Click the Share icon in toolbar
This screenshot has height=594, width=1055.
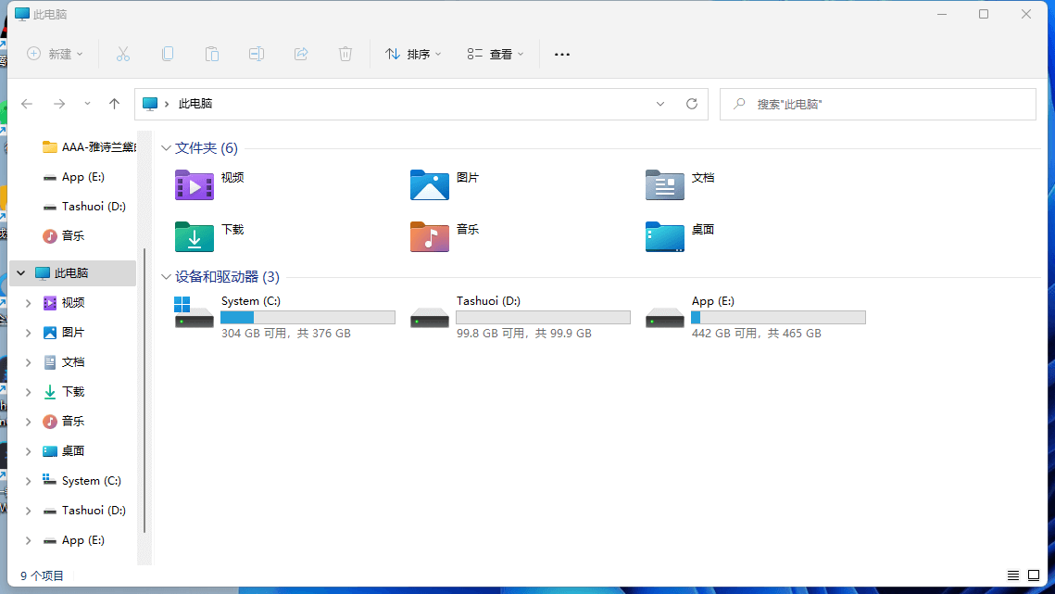[x=301, y=54]
